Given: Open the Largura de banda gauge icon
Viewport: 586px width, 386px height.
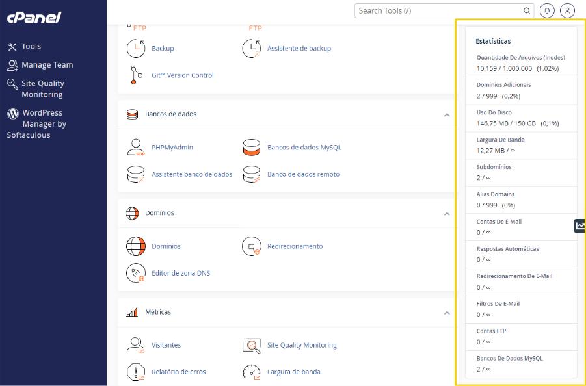Looking at the screenshot, I should click(x=252, y=372).
